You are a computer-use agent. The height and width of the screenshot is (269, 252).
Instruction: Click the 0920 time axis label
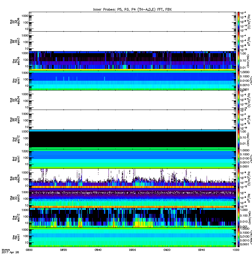[167, 250]
